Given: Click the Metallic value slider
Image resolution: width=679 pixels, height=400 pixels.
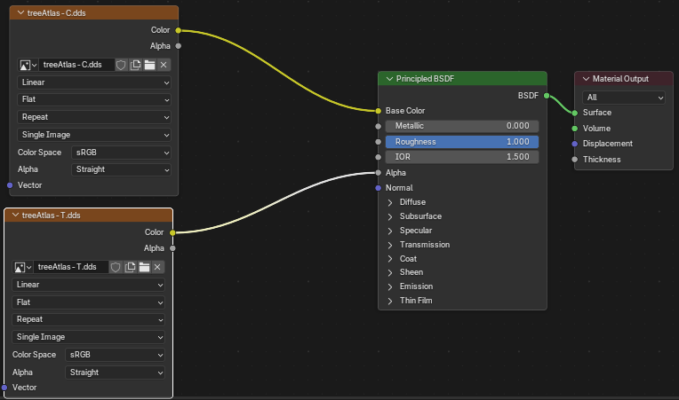Looking at the screenshot, I should click(x=462, y=126).
